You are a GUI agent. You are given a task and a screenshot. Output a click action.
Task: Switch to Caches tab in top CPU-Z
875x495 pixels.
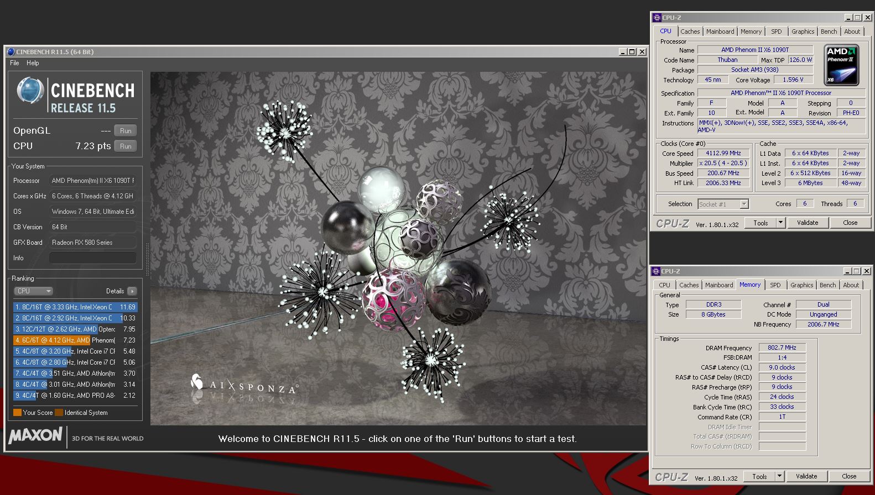pyautogui.click(x=690, y=31)
